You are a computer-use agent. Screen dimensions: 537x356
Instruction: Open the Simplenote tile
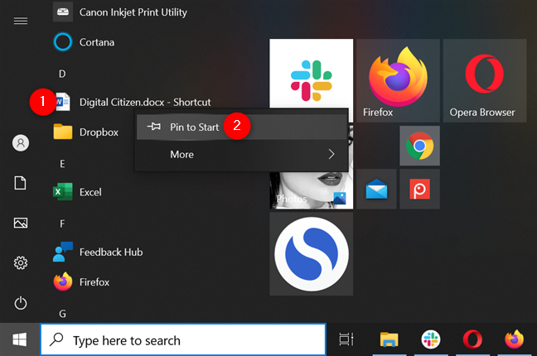(x=311, y=254)
